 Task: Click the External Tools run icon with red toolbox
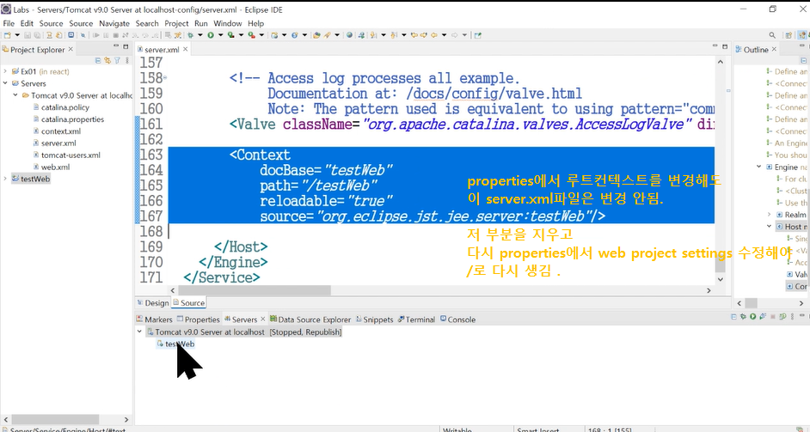tap(252, 35)
